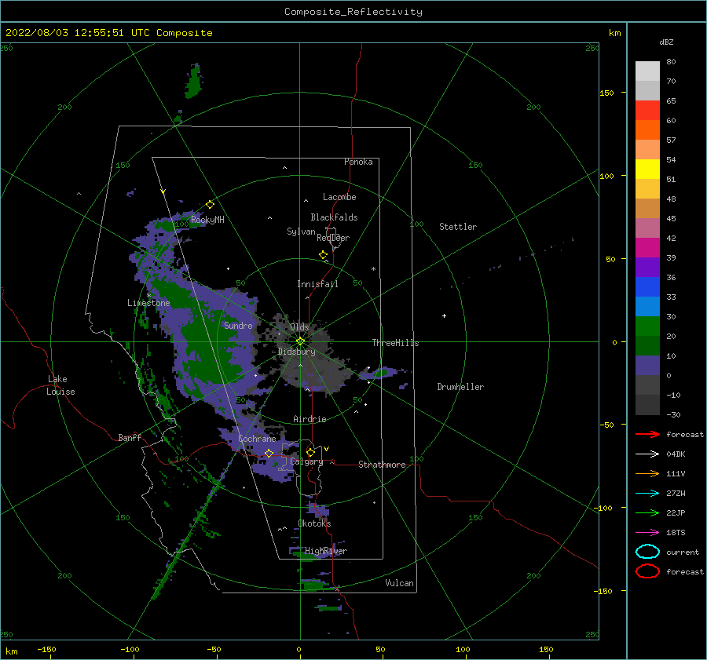Image resolution: width=707 pixels, height=660 pixels.
Task: Click the Innisfail city label
Action: 317,284
